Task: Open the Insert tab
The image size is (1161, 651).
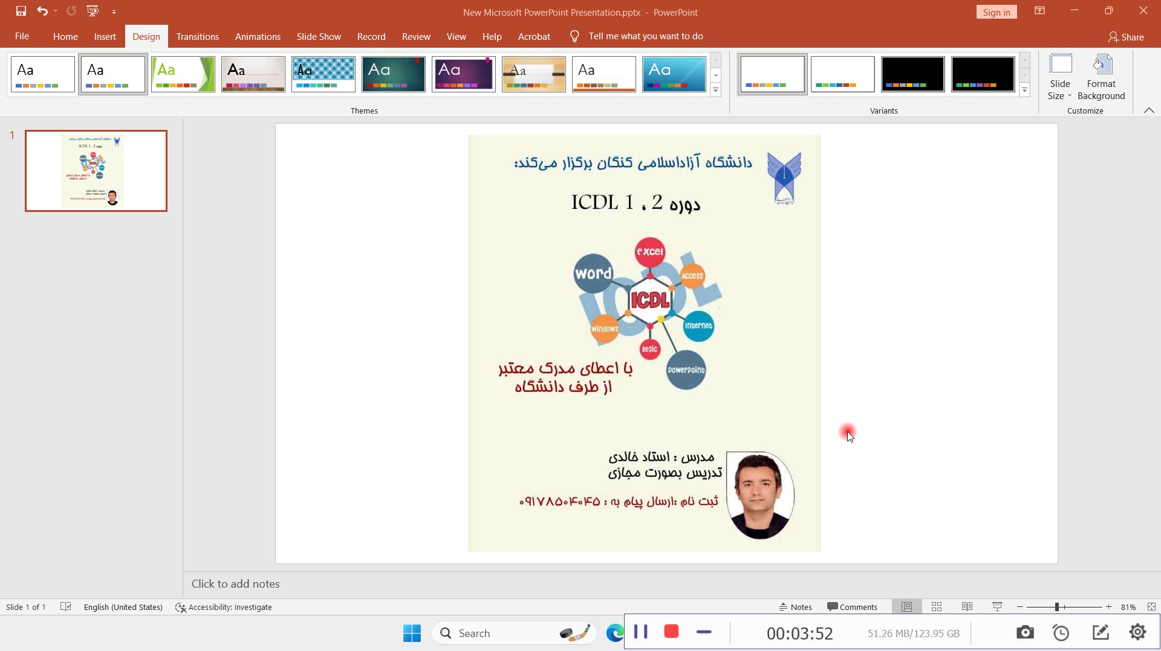Action: point(105,36)
